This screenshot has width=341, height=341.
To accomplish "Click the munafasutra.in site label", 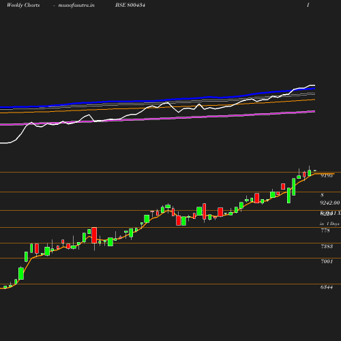I will [x=76, y=5].
